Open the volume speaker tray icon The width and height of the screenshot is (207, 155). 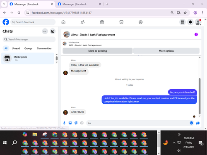point(179,150)
